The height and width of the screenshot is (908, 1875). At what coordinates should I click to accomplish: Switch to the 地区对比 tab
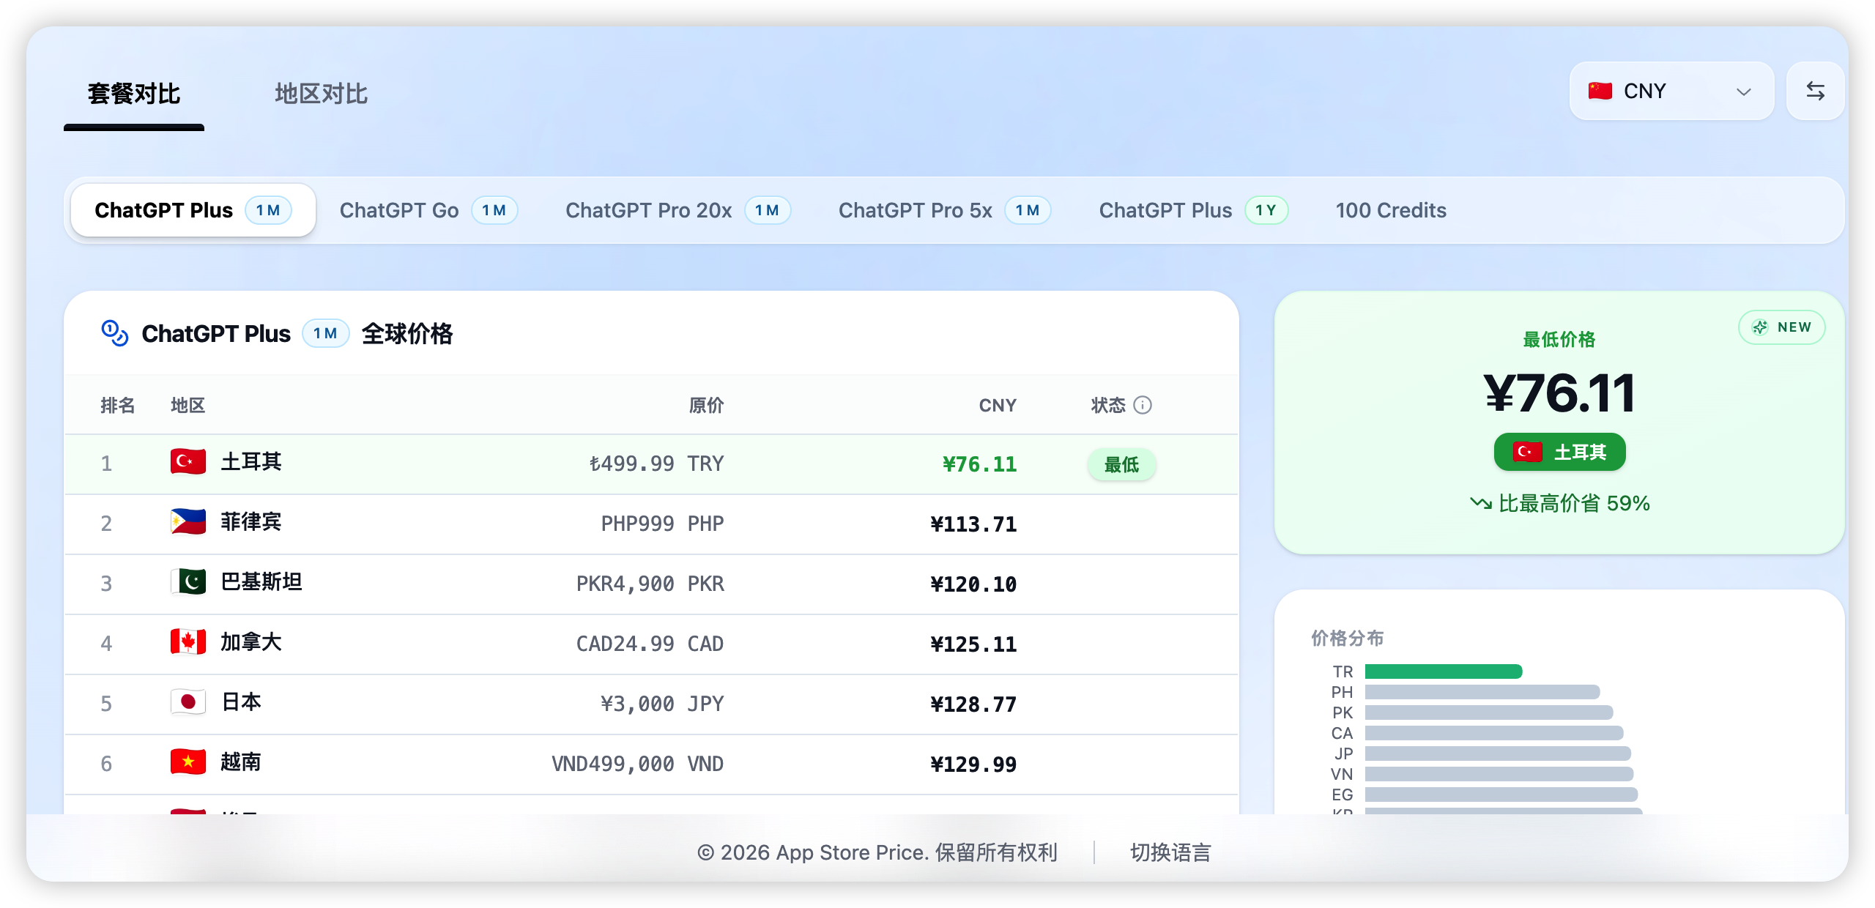pyautogui.click(x=321, y=94)
